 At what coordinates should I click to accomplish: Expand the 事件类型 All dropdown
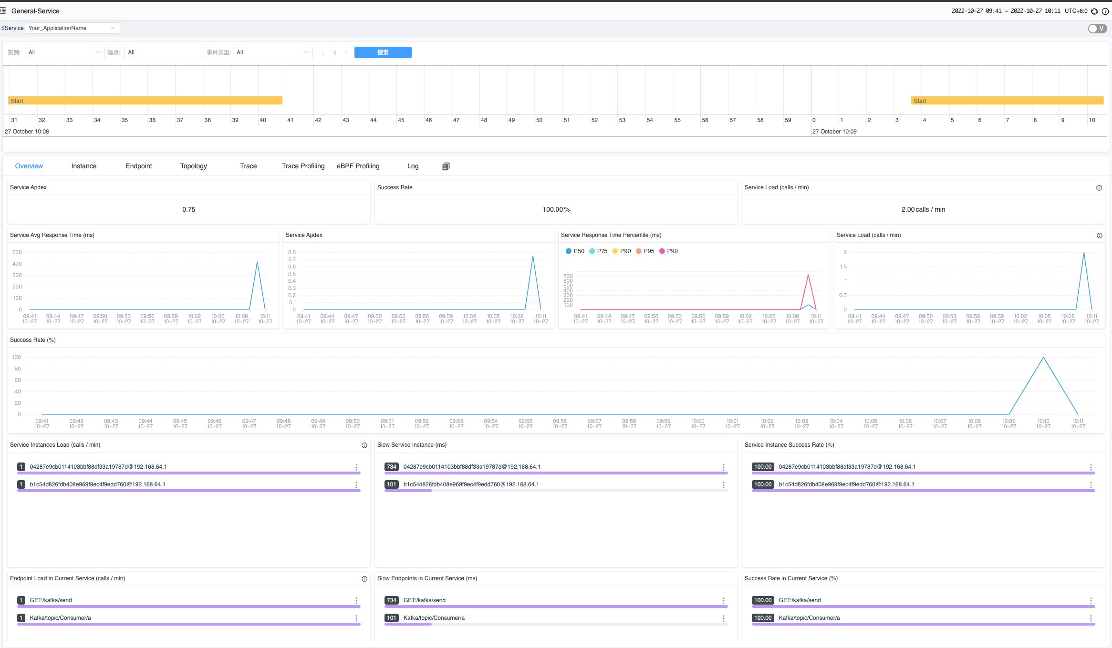[272, 52]
